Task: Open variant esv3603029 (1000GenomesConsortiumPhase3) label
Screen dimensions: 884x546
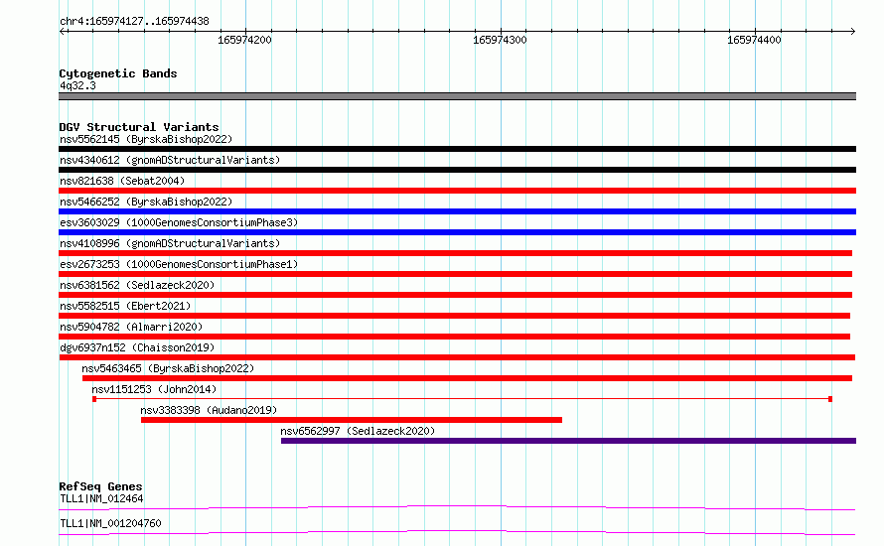Action: 179,222
